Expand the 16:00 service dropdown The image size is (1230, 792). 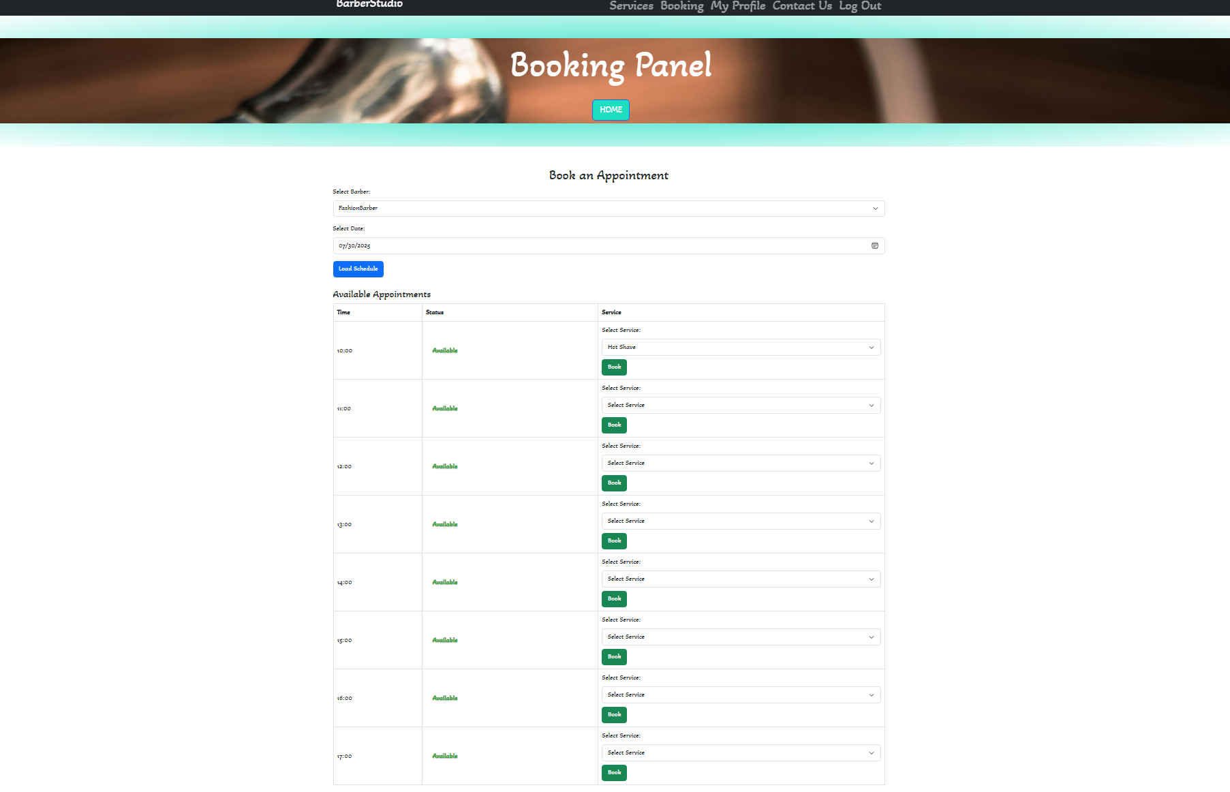pos(740,695)
